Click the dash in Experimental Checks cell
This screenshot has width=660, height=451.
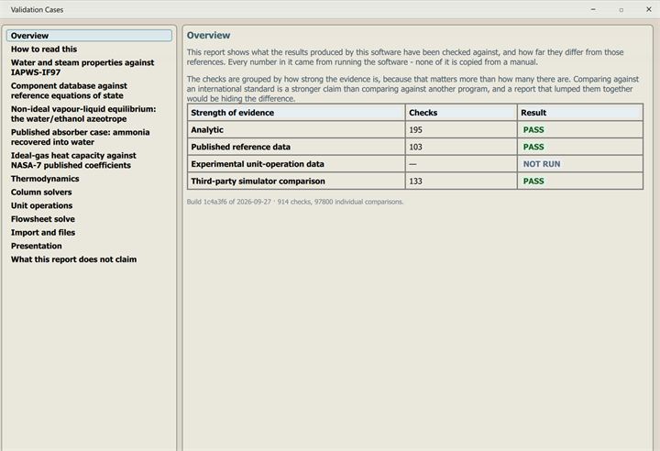coord(412,164)
